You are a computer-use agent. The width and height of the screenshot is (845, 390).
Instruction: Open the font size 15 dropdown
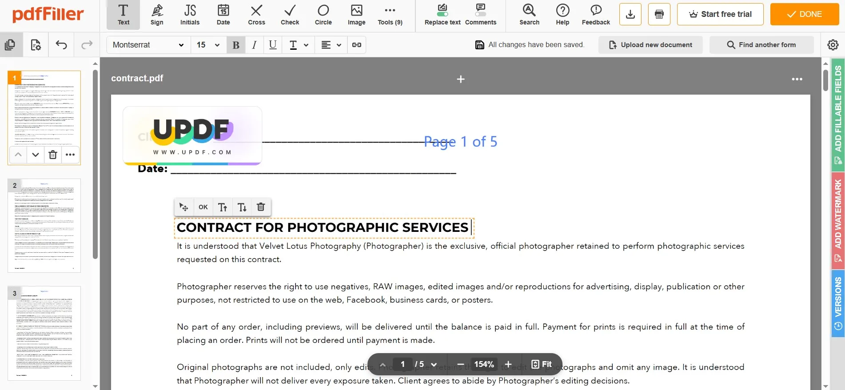[208, 45]
